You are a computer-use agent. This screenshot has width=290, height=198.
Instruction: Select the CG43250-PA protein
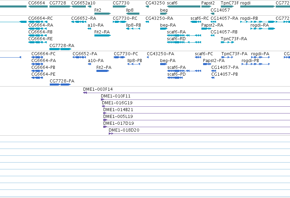click(148, 57)
